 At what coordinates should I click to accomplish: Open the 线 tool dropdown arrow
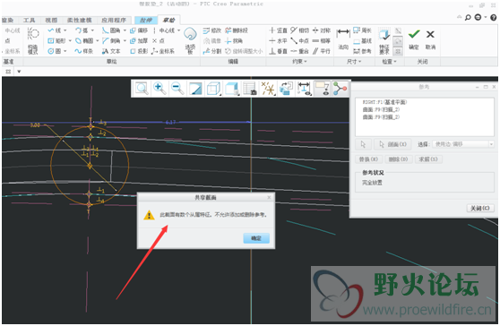65,30
